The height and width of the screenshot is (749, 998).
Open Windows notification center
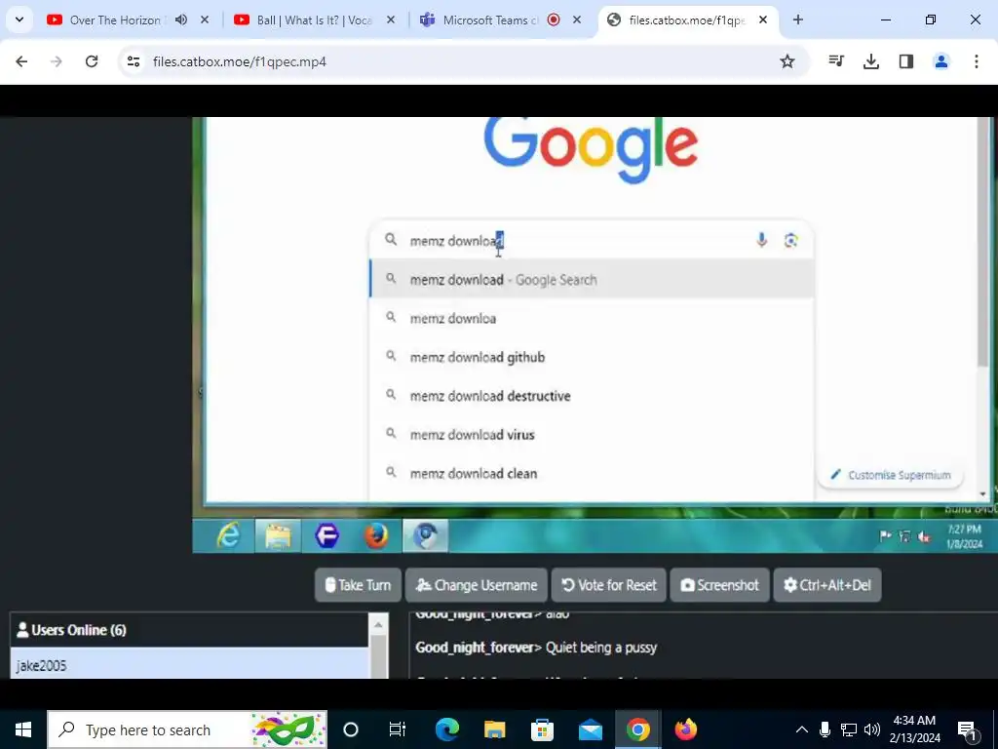[968, 730]
